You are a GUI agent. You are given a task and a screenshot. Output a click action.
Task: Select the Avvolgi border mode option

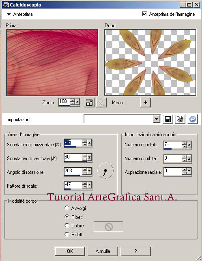[x=67, y=208]
